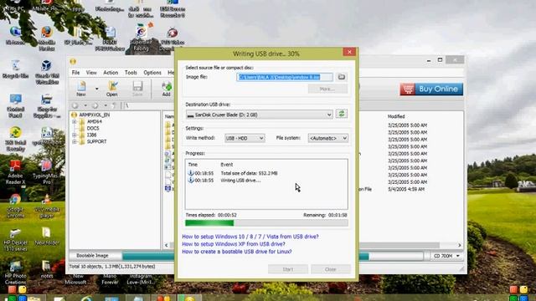Open the TypingMaster Pro desktop icon
Viewport: 536px width, 301px height.
tap(47, 172)
